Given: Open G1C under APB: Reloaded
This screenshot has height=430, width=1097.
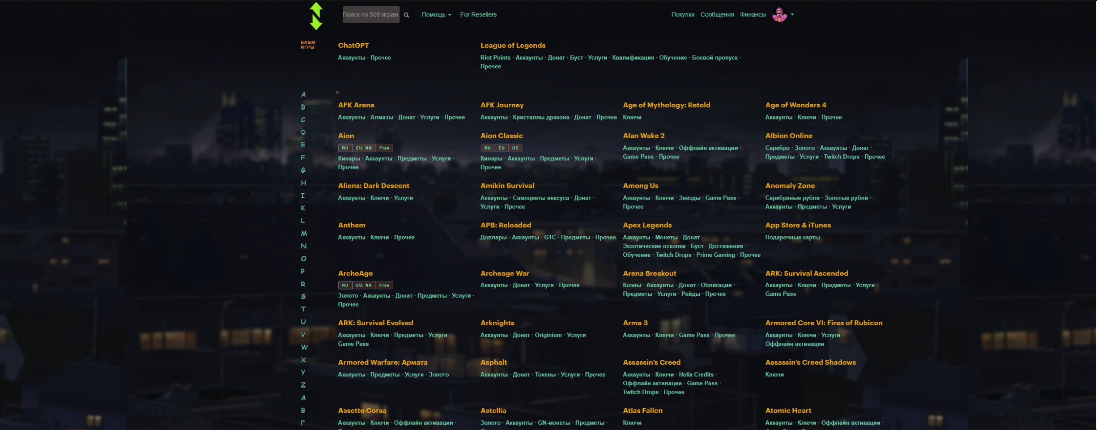Looking at the screenshot, I should [x=550, y=237].
